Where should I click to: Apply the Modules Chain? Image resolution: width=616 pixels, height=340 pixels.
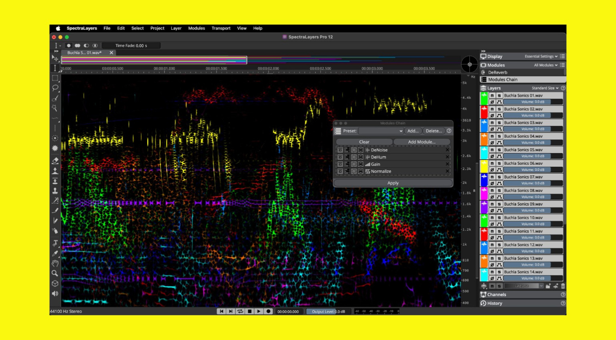pos(393,183)
